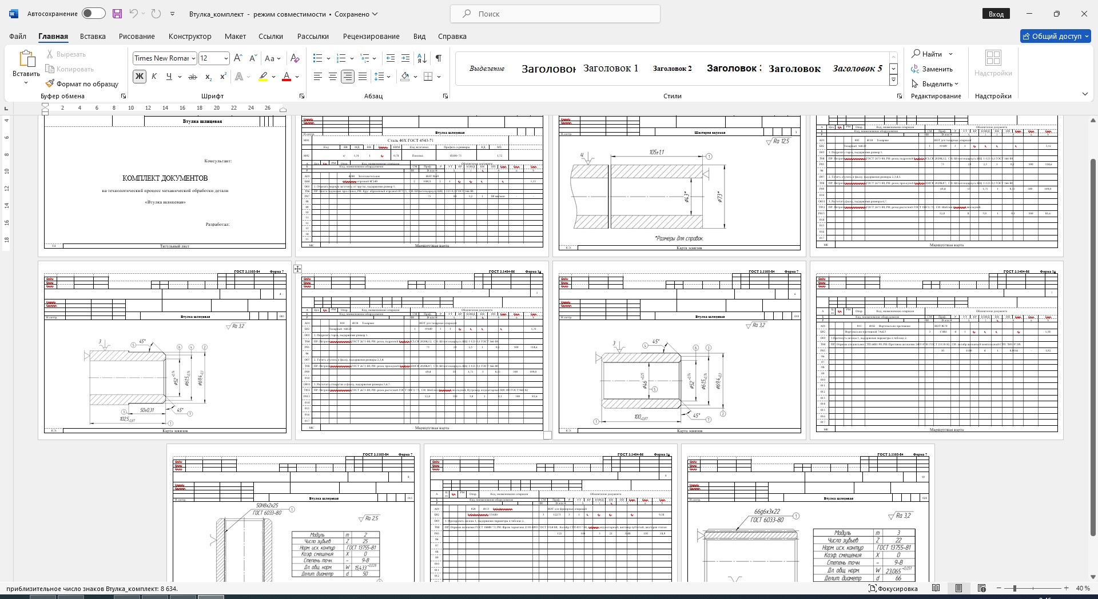The image size is (1098, 599).
Task: Sort the selected text alphabetically
Action: (x=421, y=58)
